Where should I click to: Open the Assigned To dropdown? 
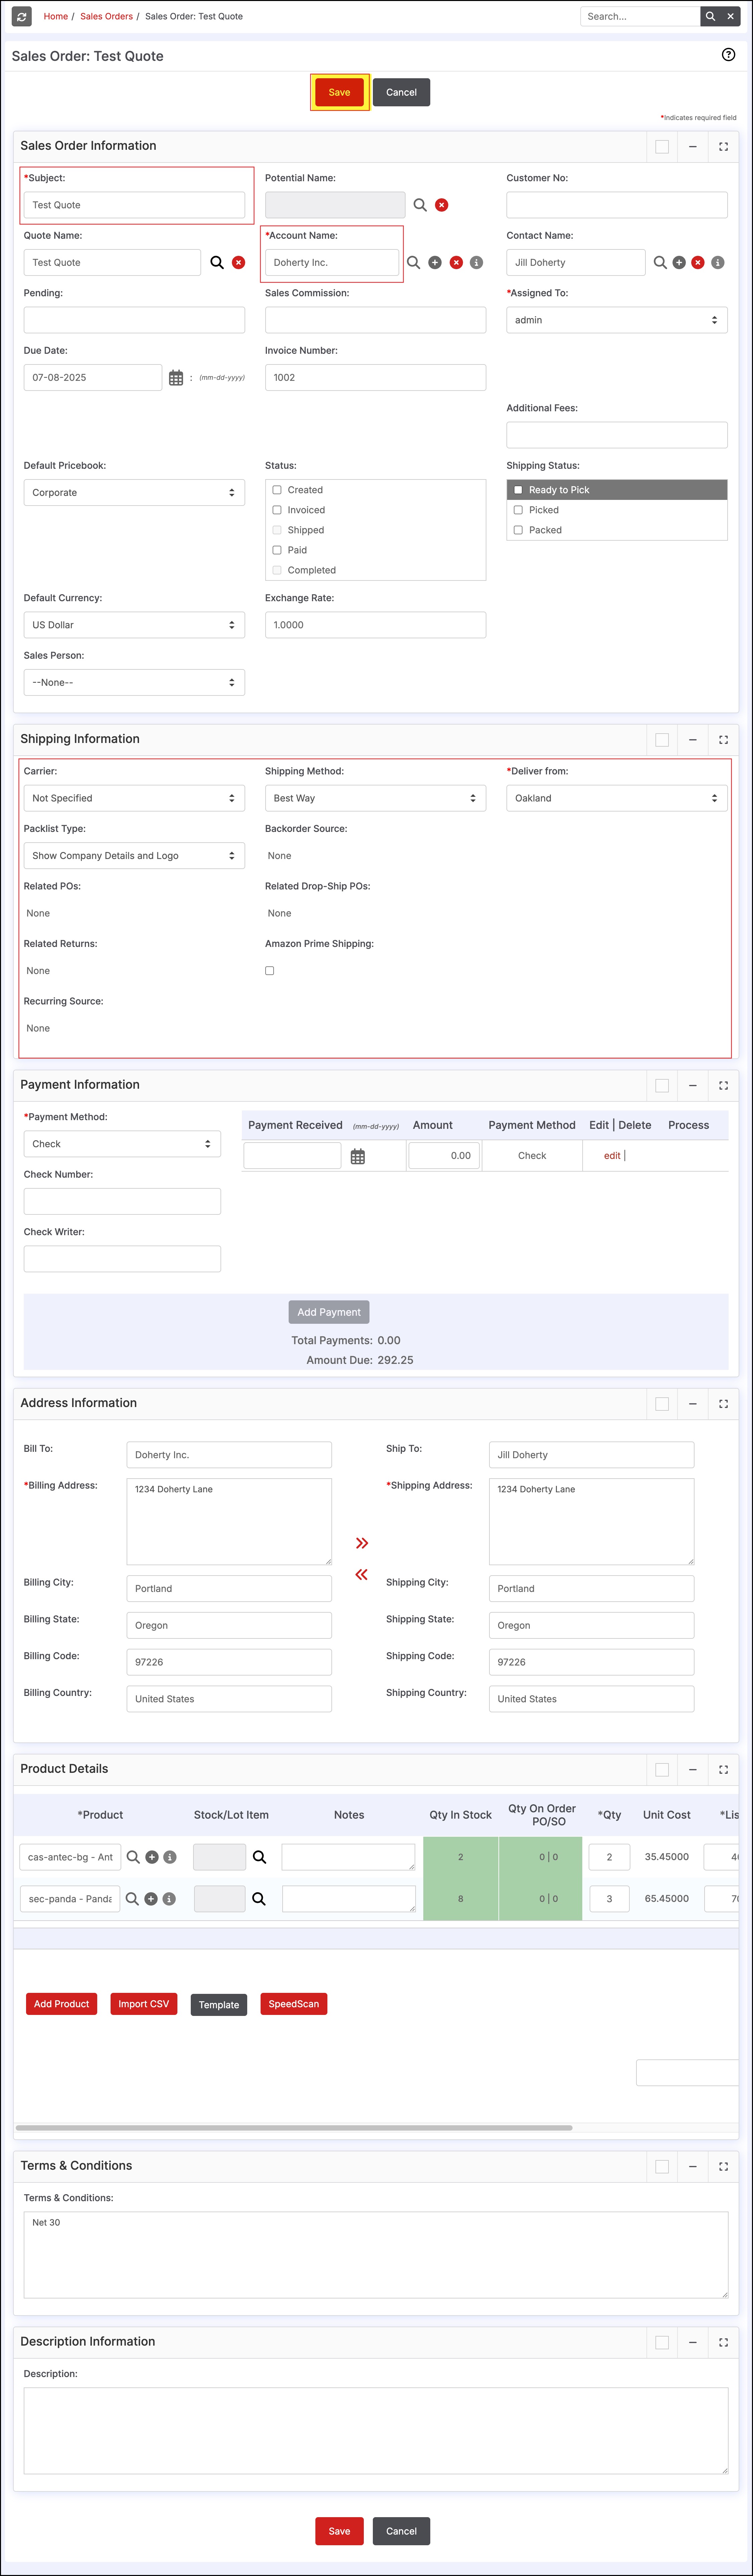pos(617,320)
